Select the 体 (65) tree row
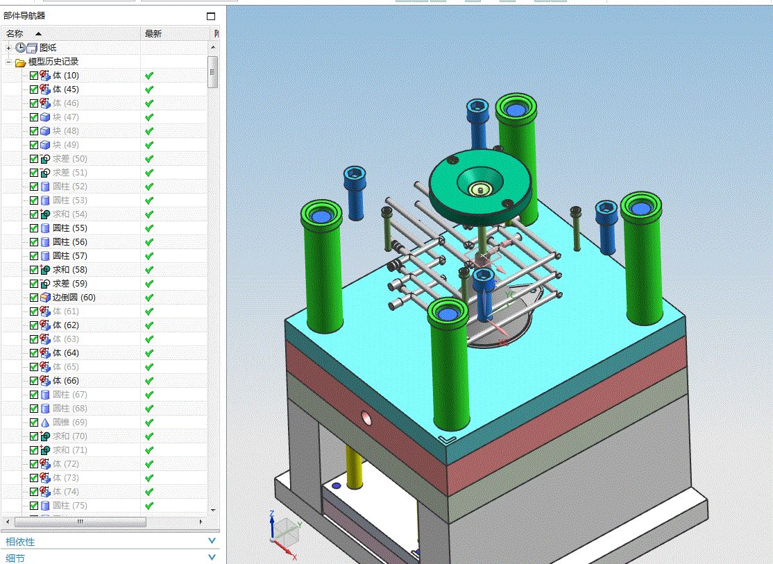 pos(105,367)
